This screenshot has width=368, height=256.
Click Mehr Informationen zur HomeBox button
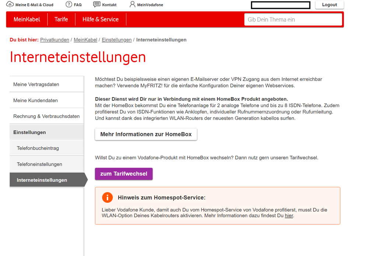(146, 134)
